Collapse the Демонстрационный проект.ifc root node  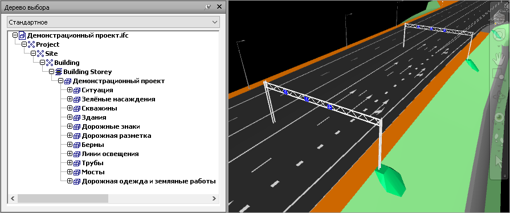[15, 35]
